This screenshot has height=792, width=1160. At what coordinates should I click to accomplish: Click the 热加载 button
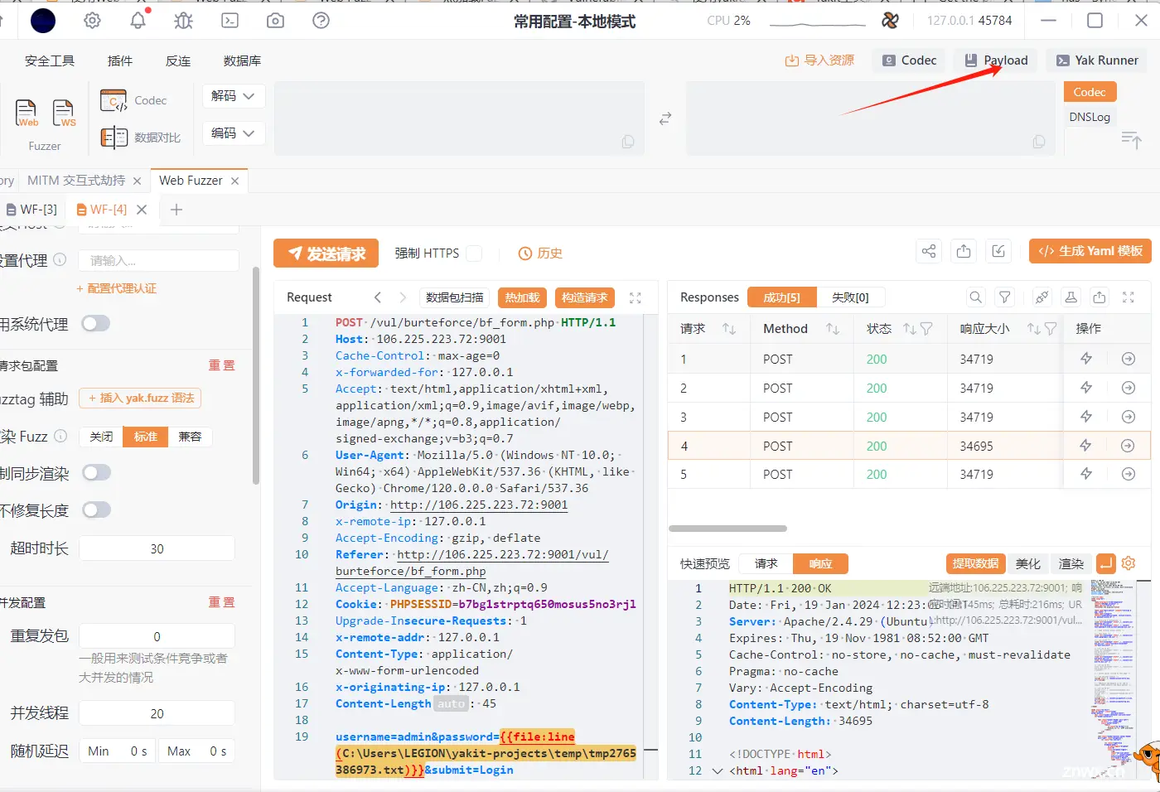(x=522, y=297)
